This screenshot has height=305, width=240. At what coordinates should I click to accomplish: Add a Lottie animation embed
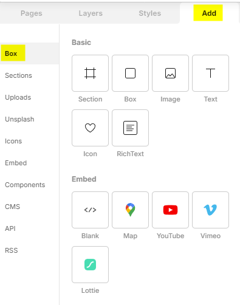pos(90,264)
